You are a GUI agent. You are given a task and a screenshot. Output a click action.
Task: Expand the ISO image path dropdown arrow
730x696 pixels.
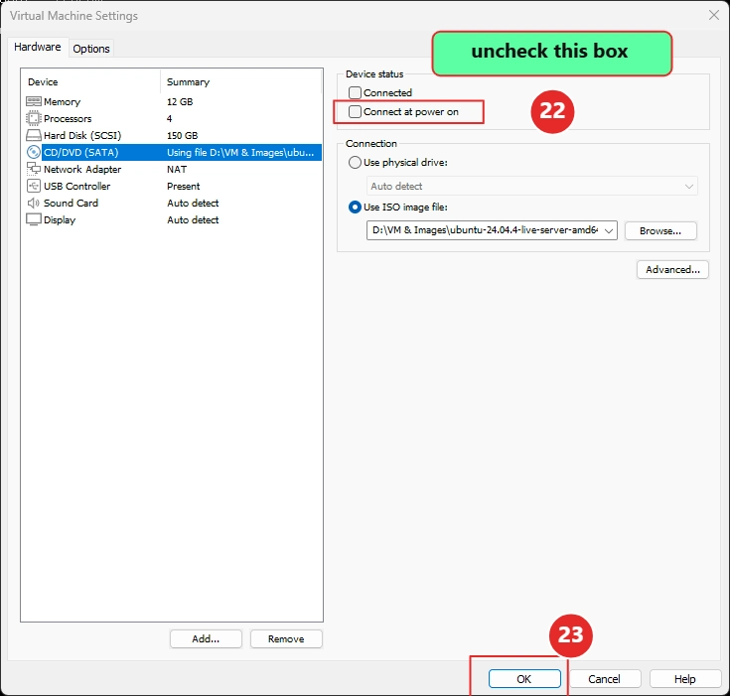click(x=608, y=231)
